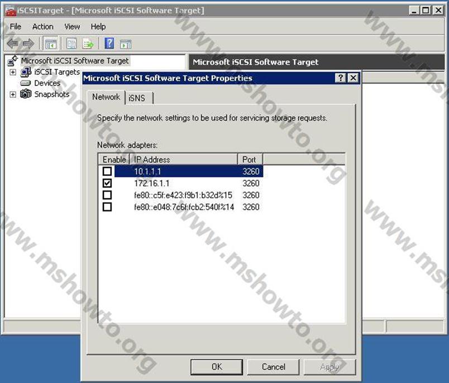Open the File menu

pyautogui.click(x=16, y=27)
